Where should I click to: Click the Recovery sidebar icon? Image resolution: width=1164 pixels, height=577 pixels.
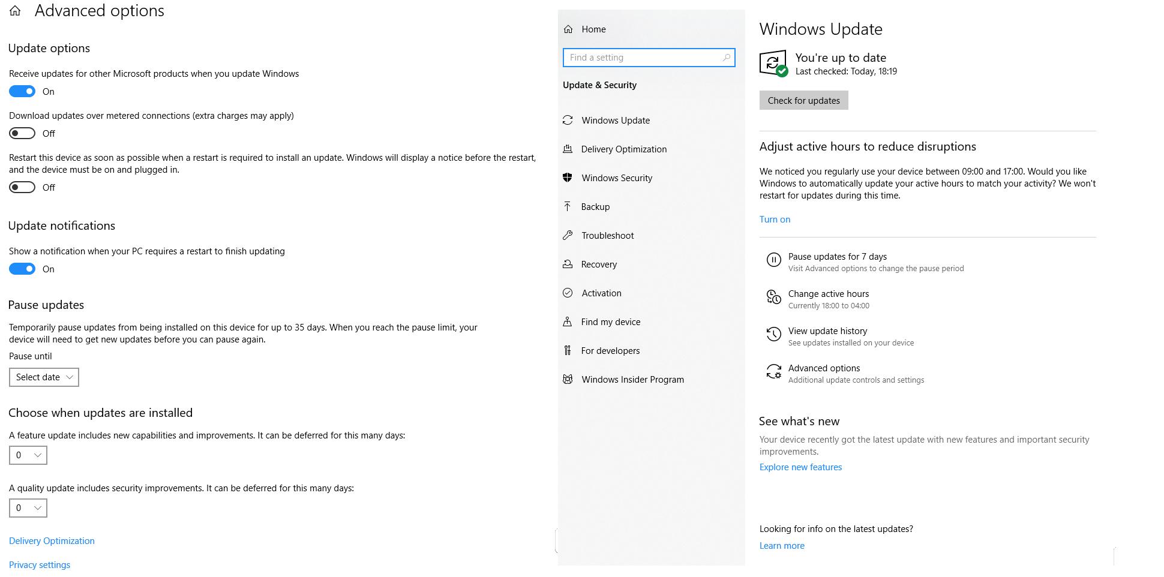point(568,264)
